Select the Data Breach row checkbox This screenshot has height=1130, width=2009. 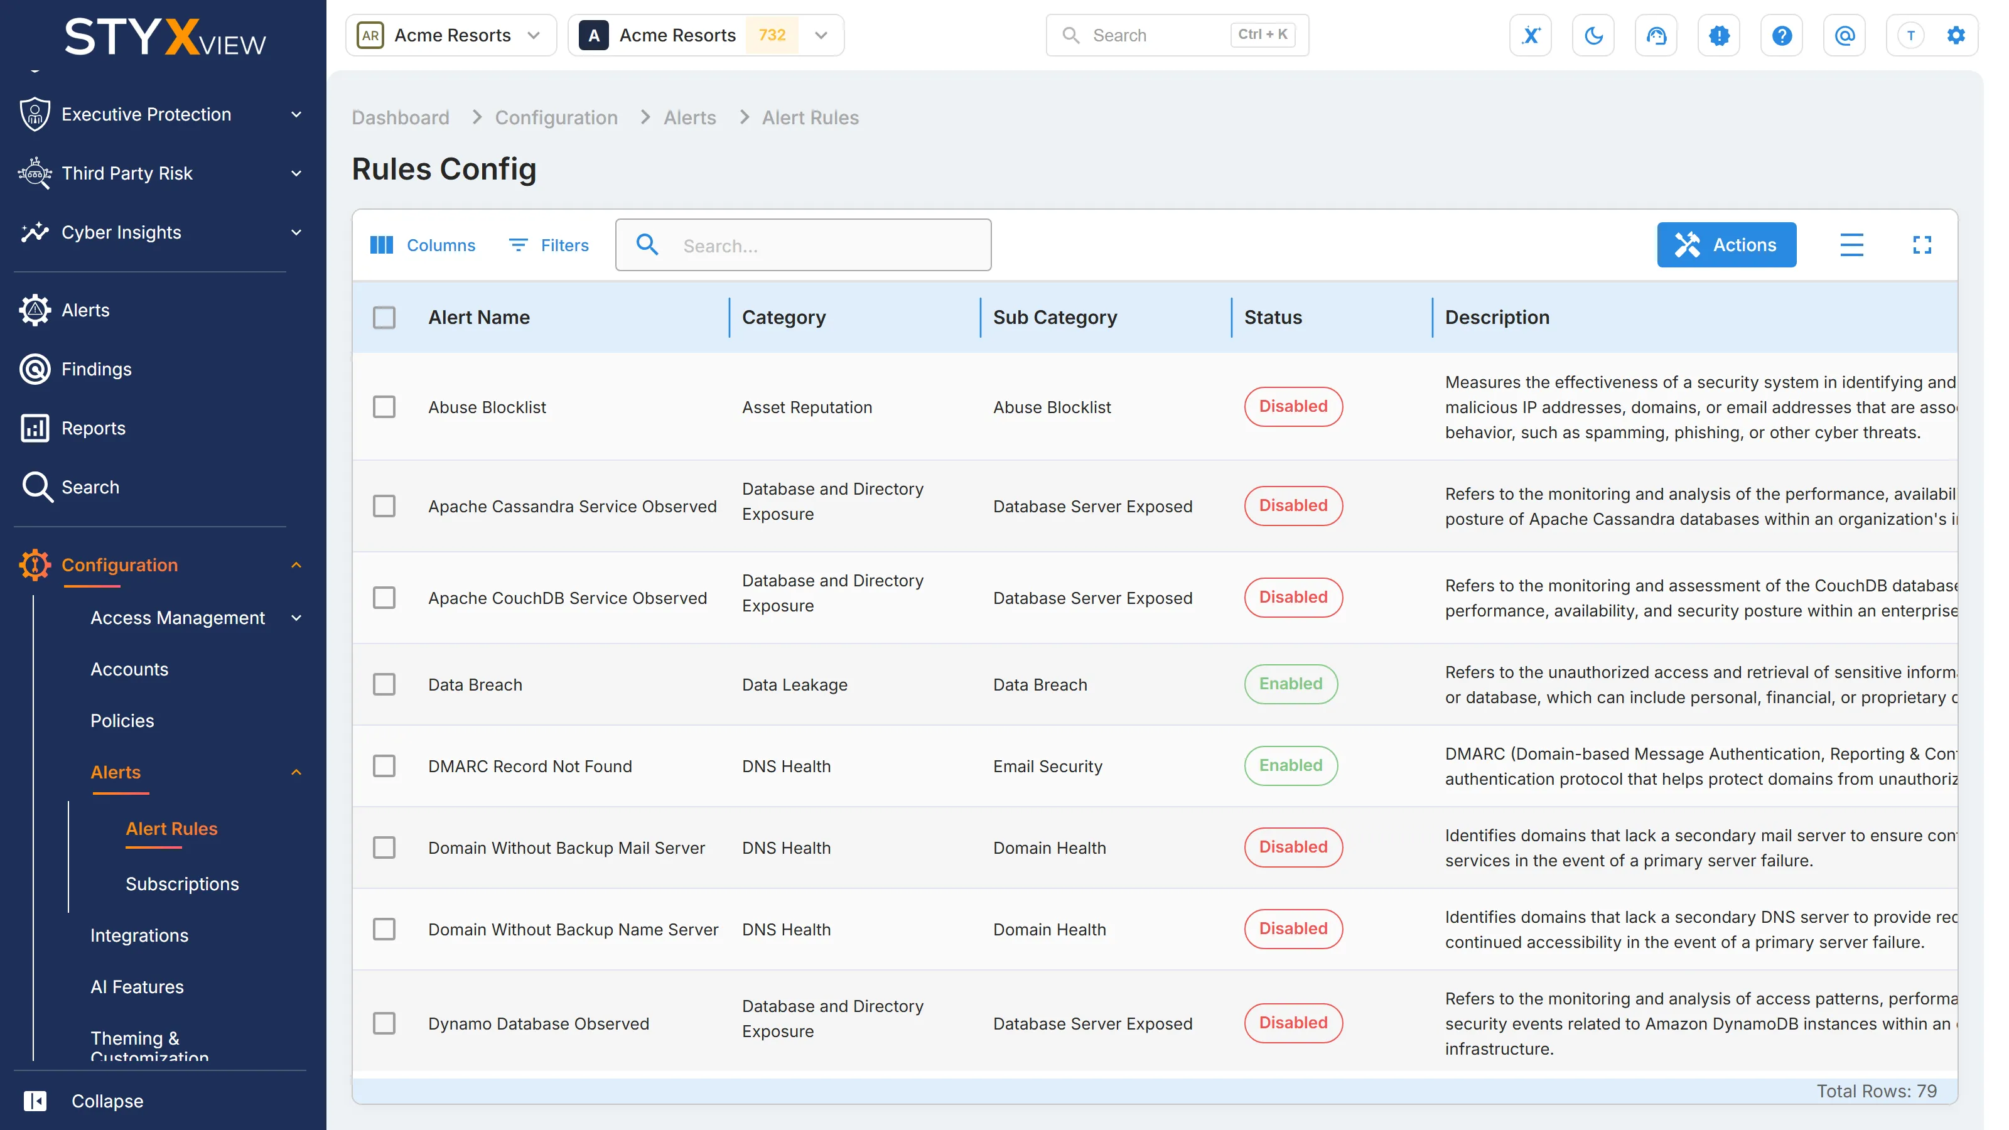pyautogui.click(x=384, y=684)
